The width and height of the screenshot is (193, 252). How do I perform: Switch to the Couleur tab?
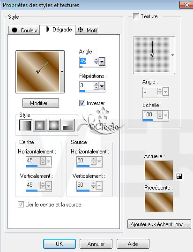tap(24, 30)
